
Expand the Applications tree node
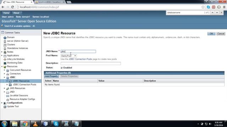[x=2, y=55]
